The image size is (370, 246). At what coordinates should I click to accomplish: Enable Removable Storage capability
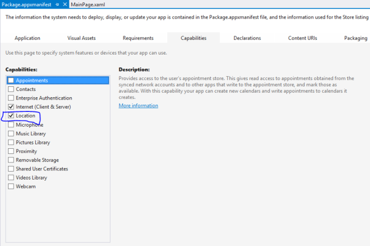11,160
